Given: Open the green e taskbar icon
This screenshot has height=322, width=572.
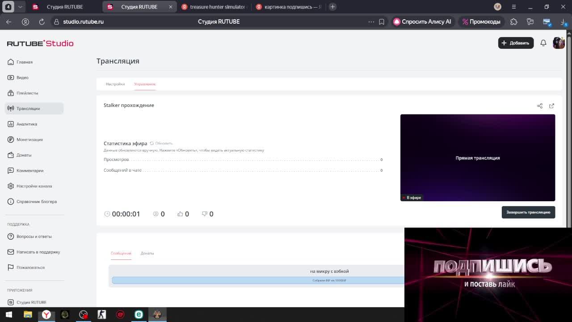Looking at the screenshot, I should click(139, 314).
